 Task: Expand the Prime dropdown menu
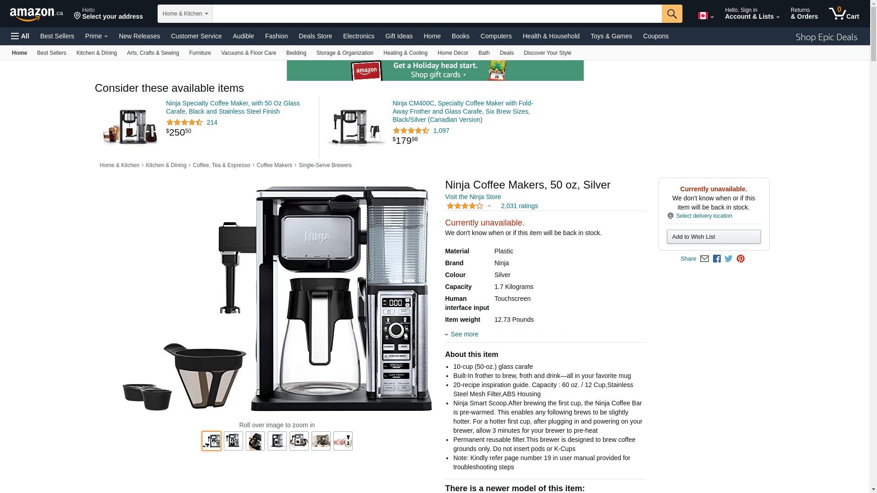[x=96, y=36]
